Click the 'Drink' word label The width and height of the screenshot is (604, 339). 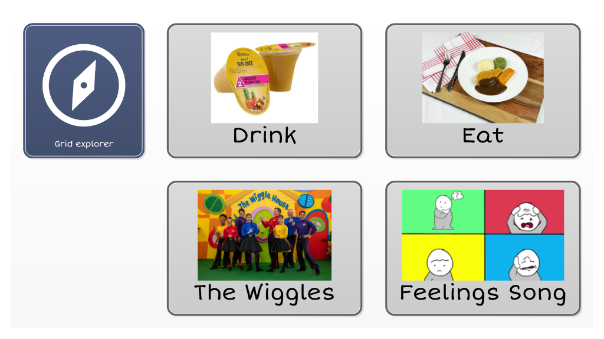[264, 135]
